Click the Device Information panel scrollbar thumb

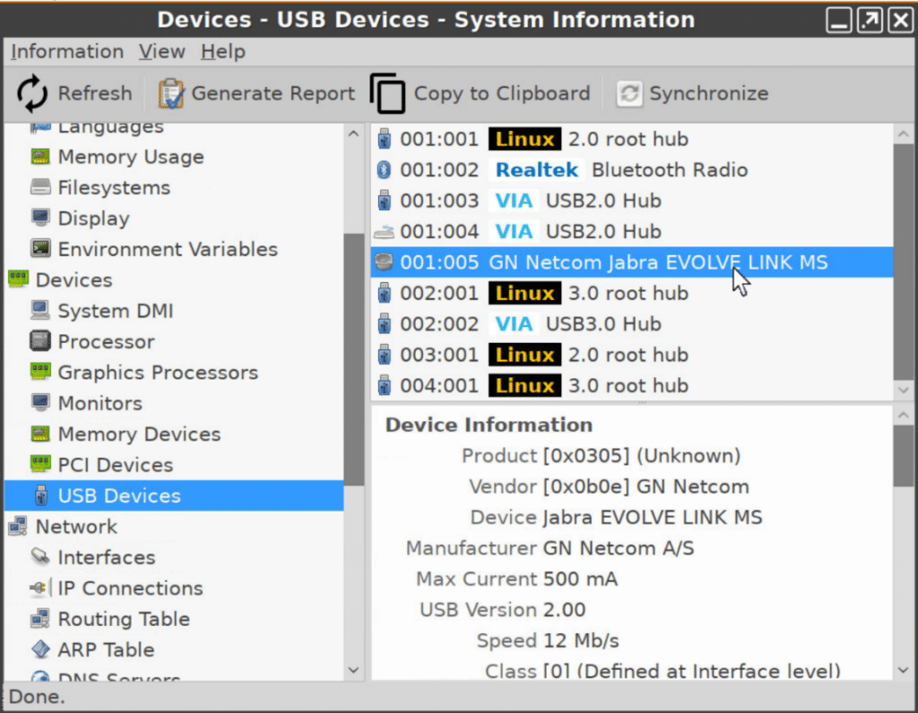tap(904, 455)
